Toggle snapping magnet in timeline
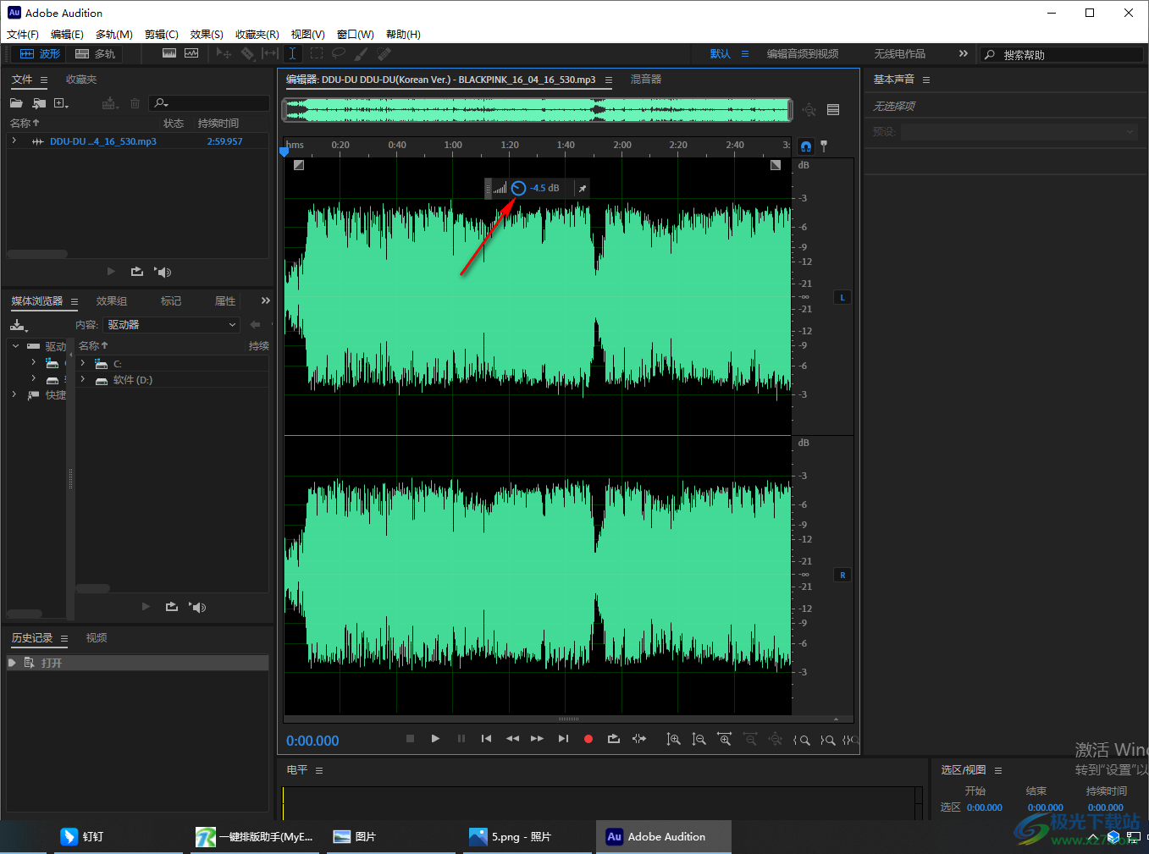 click(806, 146)
